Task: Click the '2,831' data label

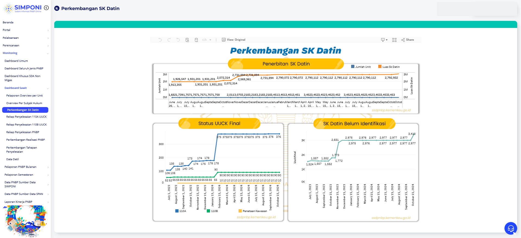Action: (x=335, y=140)
